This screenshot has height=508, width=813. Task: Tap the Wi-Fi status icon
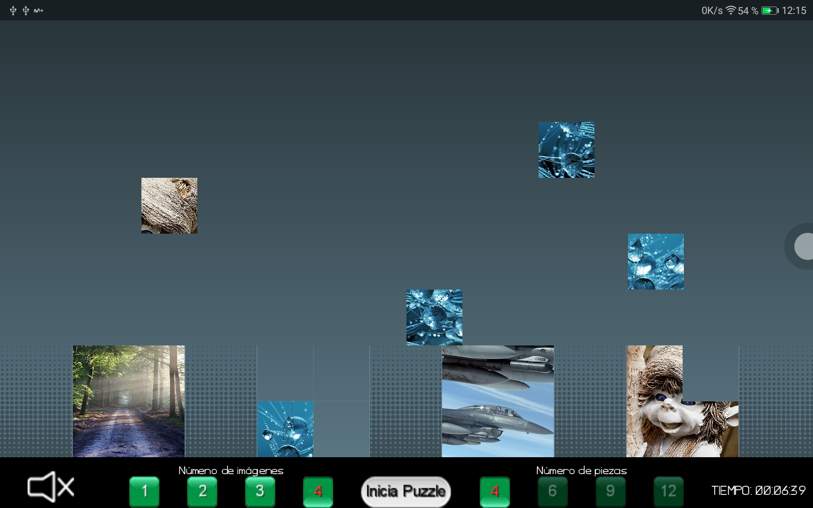pyautogui.click(x=730, y=10)
